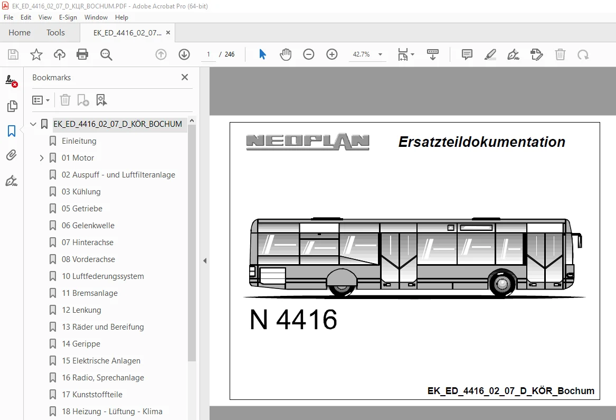Open Signatures panel in sidebar
616x420 pixels.
12,181
